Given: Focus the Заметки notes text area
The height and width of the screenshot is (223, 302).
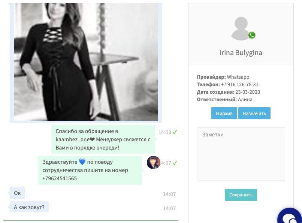Looking at the screenshot, I should [241, 154].
